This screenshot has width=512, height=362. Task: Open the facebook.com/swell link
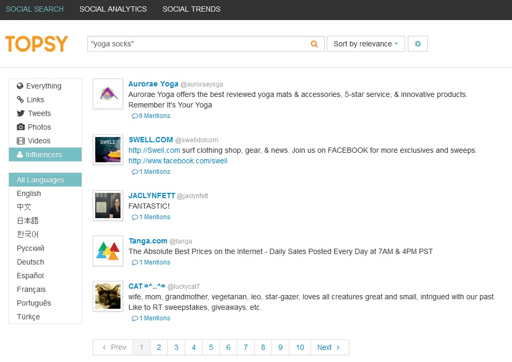(178, 161)
